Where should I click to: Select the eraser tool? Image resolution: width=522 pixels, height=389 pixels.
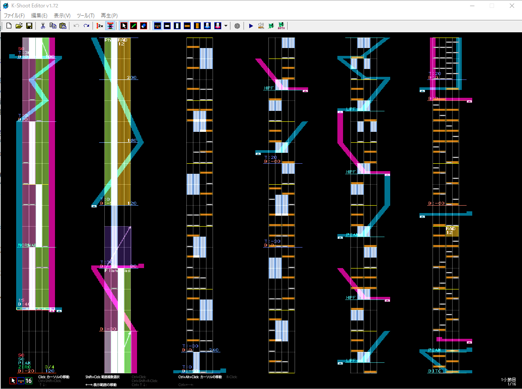[144, 26]
